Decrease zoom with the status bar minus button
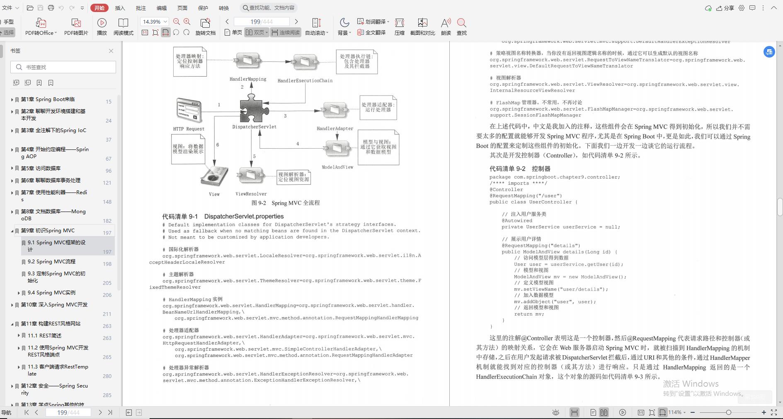783x419 pixels. 693,412
